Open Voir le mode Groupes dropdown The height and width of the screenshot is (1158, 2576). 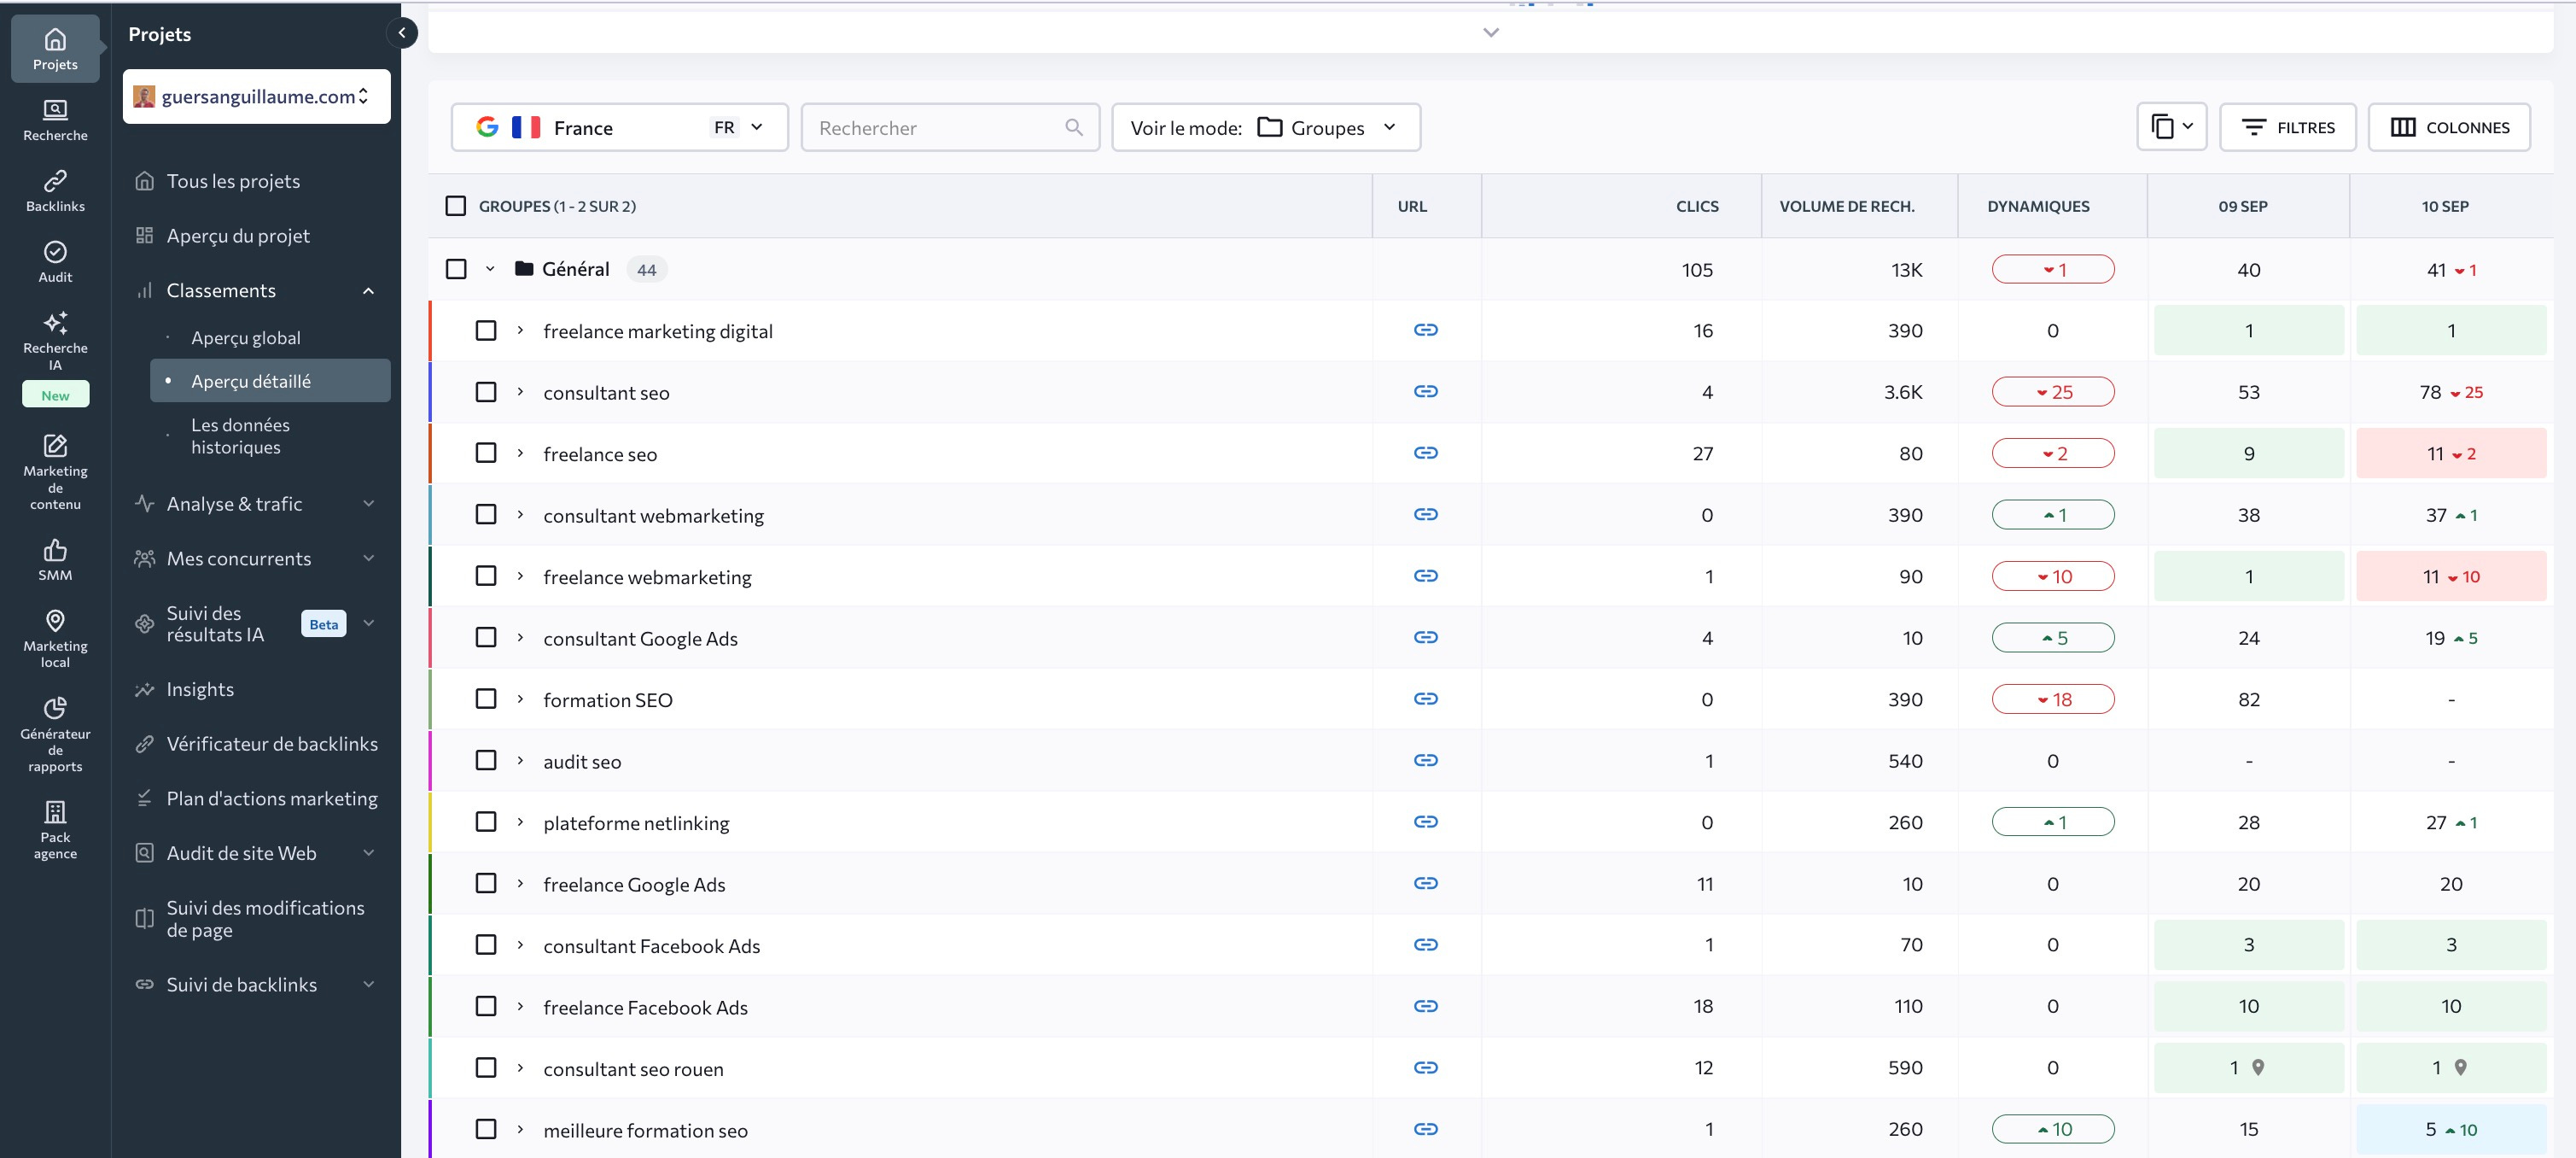point(1265,128)
